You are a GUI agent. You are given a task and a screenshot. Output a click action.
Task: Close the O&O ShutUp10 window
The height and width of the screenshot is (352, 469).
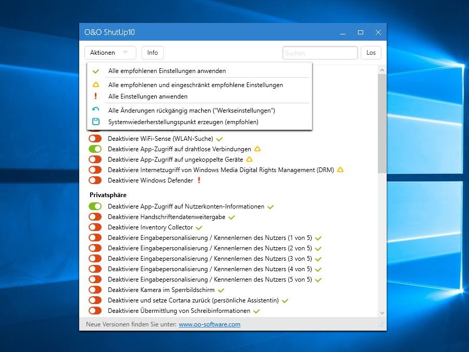pos(378,32)
